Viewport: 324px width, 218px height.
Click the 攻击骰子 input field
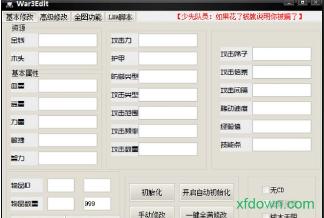pyautogui.click(x=282, y=54)
